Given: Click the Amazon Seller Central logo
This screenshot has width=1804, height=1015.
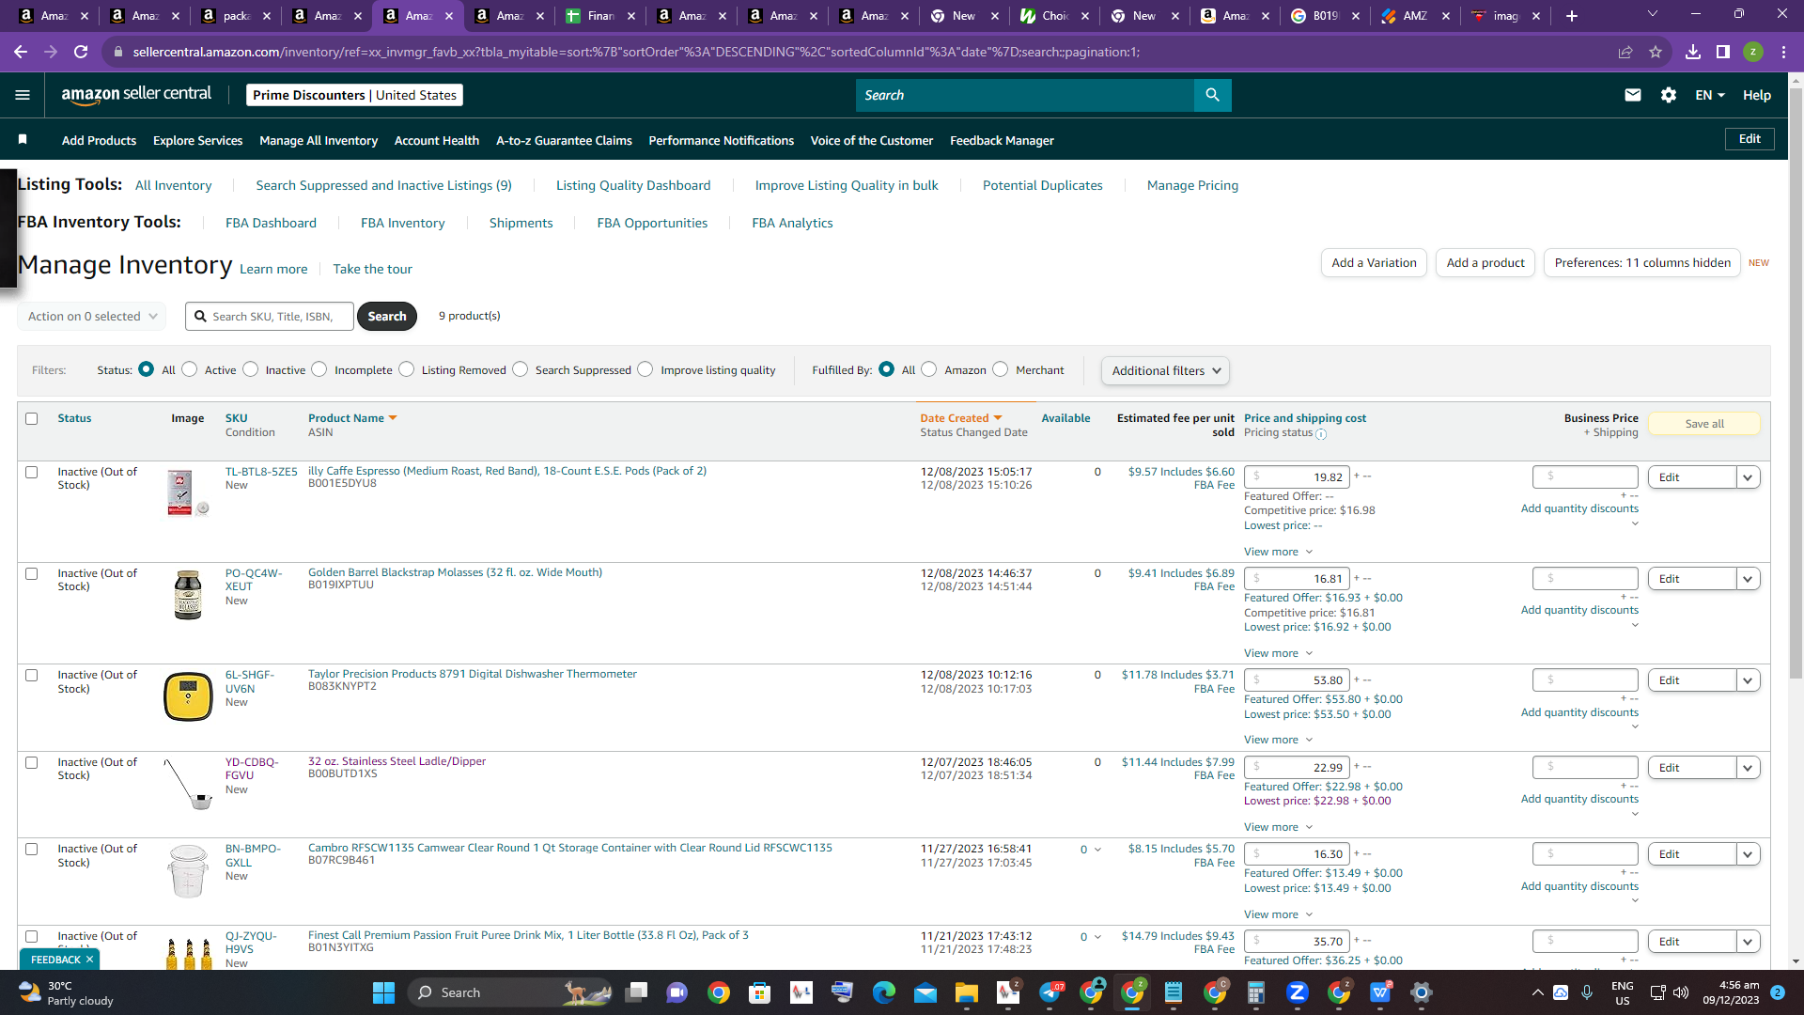Looking at the screenshot, I should pyautogui.click(x=136, y=94).
